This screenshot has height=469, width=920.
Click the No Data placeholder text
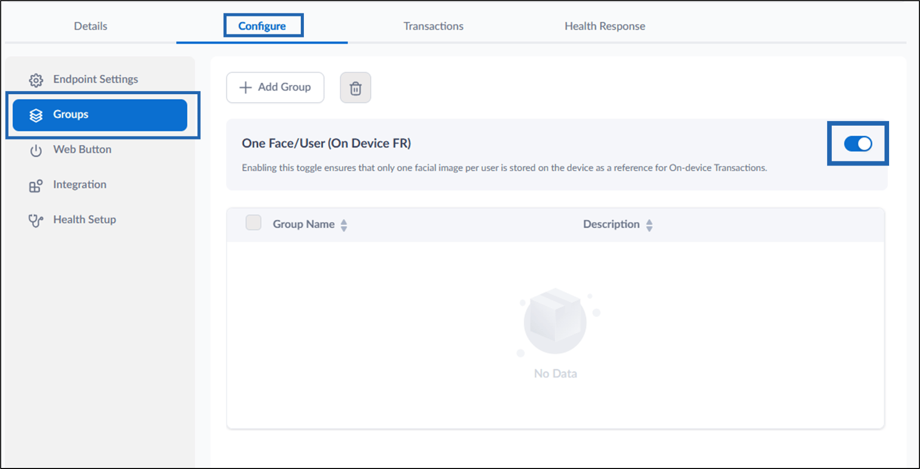click(x=555, y=373)
